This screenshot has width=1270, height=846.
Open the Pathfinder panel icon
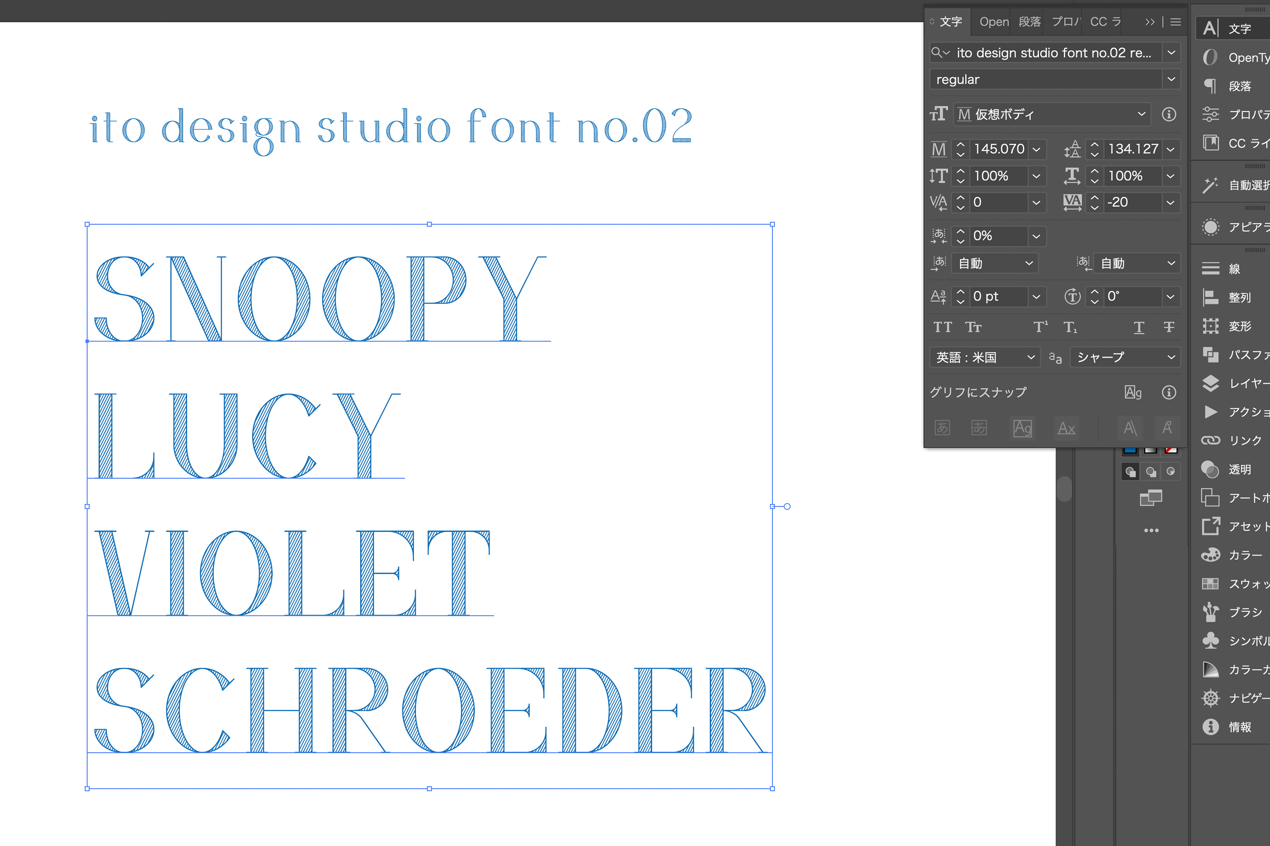click(x=1210, y=355)
